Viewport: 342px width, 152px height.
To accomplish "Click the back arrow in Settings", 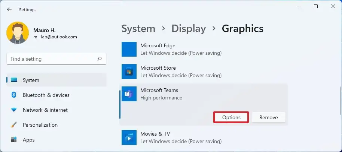I will point(9,9).
